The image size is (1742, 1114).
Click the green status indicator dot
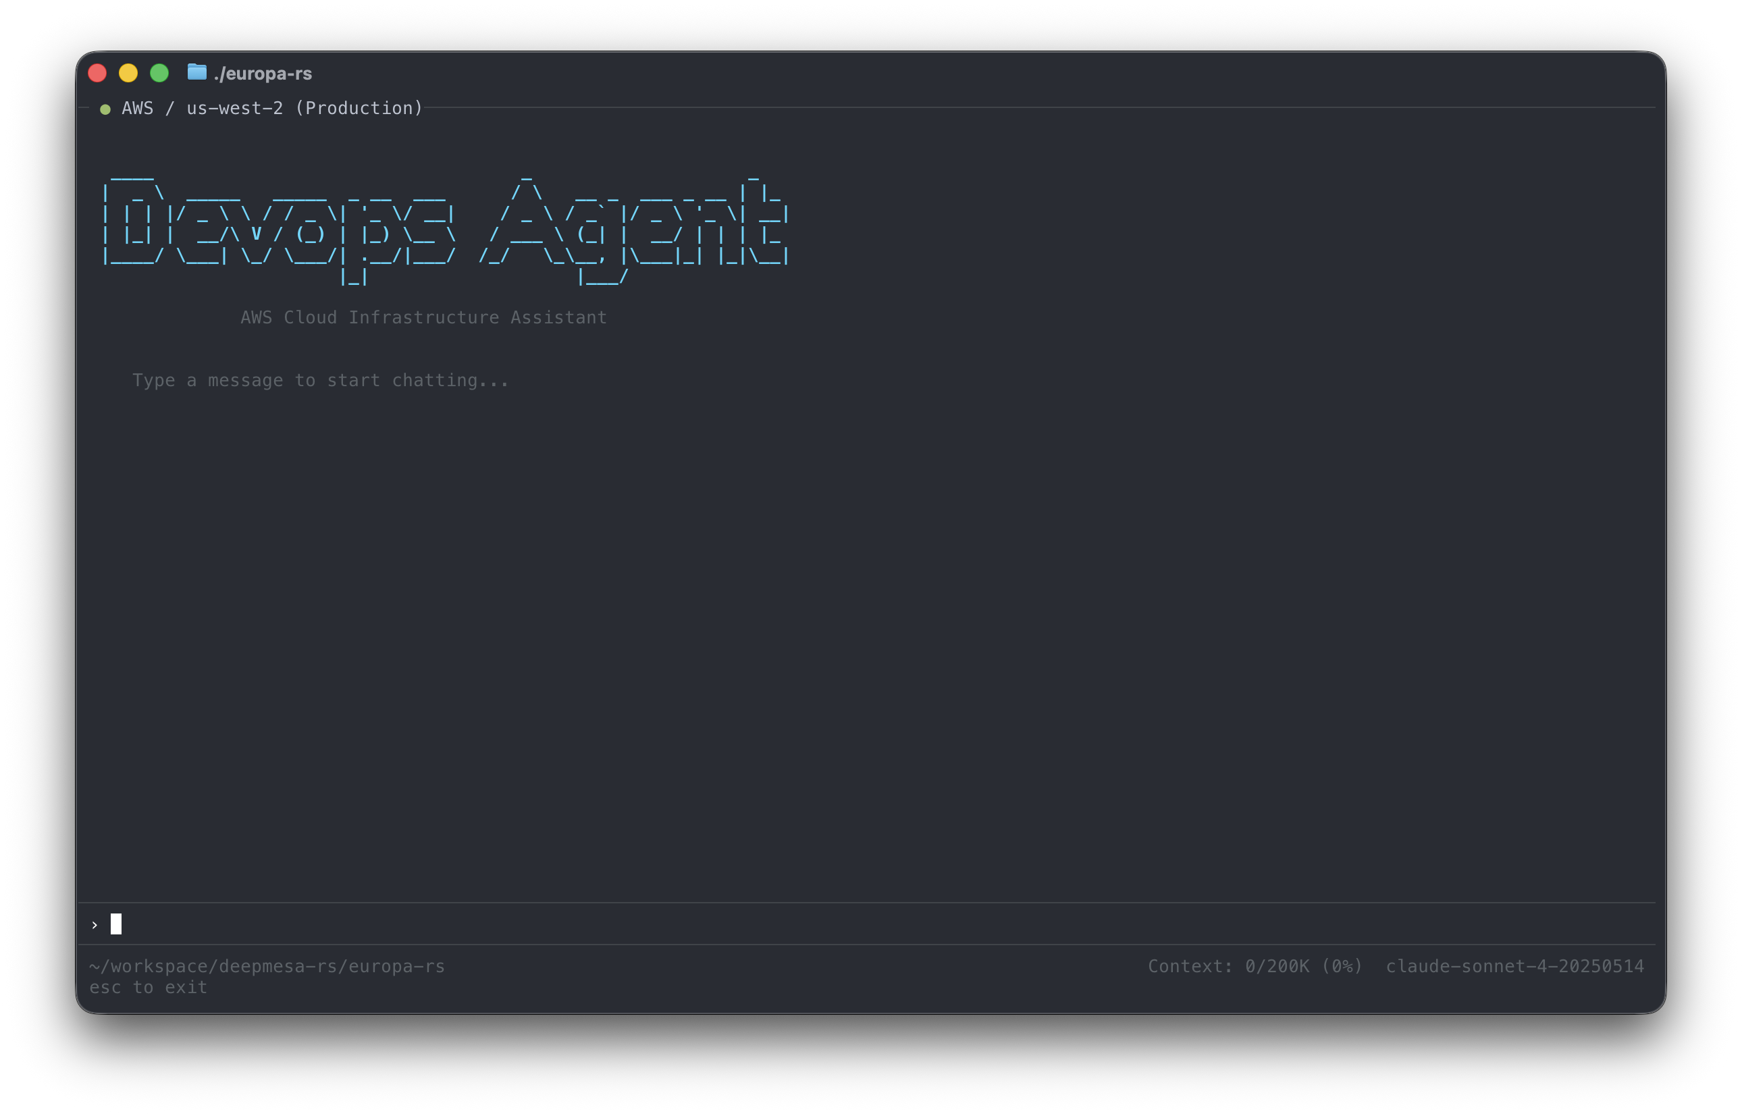click(x=105, y=109)
